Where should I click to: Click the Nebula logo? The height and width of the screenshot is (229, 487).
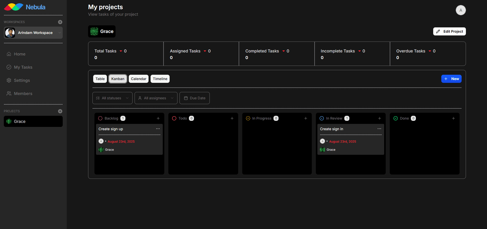(x=25, y=7)
